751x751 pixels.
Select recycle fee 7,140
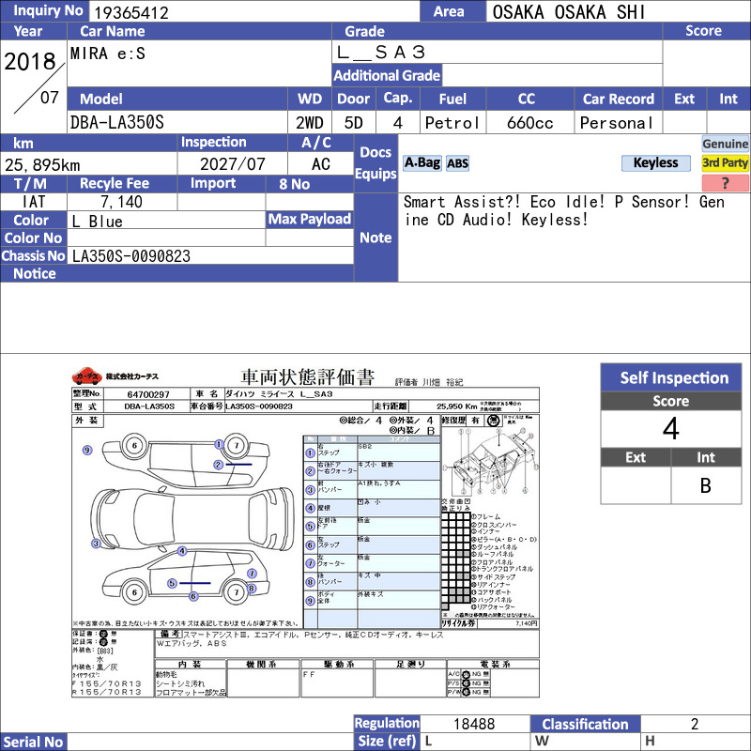122,202
